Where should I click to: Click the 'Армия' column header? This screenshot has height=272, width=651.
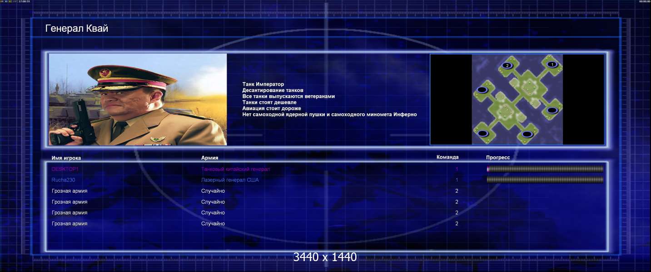(x=210, y=158)
